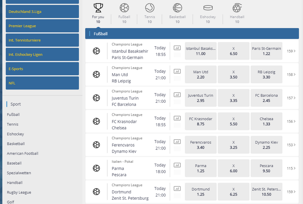Open Deutschland 3.Liga quick link
The image size is (303, 204).
point(42,12)
